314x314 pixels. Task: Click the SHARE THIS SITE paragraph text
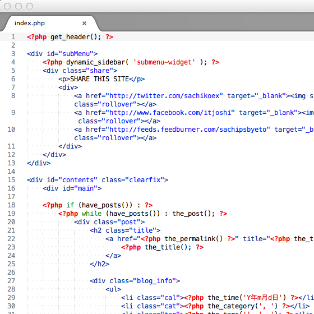click(x=100, y=79)
